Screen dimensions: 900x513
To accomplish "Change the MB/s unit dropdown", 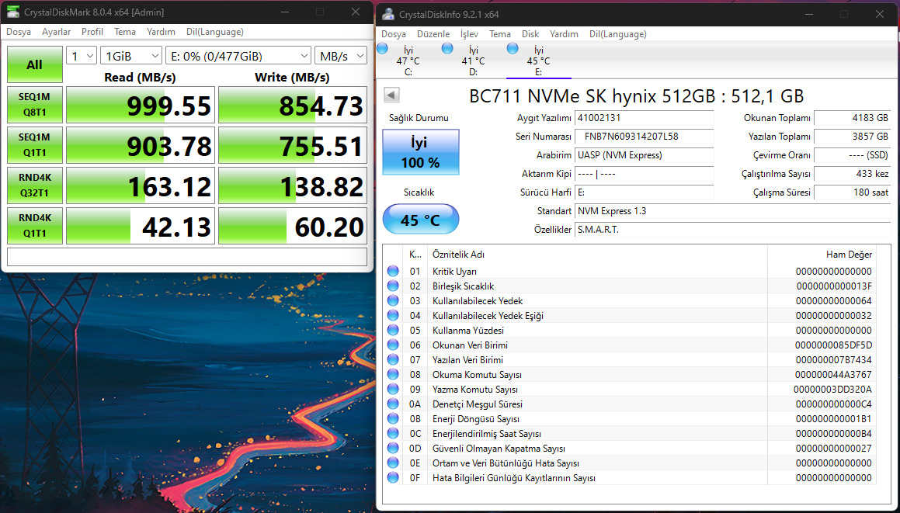I will [x=341, y=56].
